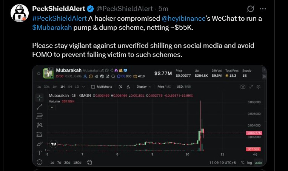Image resolution: width=288 pixels, height=171 pixels.
Task: Open the $Mubarakah cashtag link
Action: pos(50,27)
